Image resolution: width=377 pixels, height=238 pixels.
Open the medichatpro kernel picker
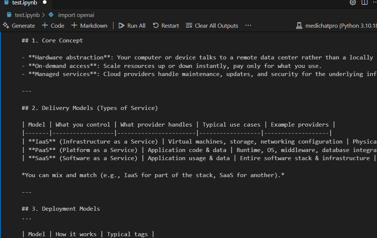point(336,25)
